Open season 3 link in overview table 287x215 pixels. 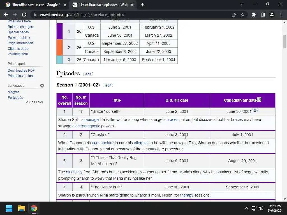[69, 60]
